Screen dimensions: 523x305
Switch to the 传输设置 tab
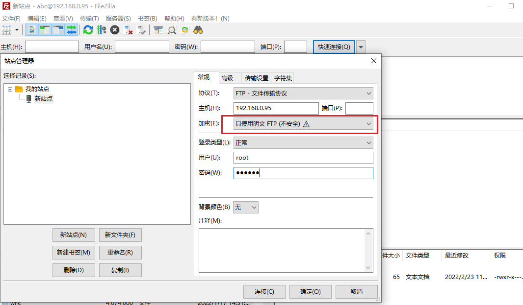tap(256, 78)
